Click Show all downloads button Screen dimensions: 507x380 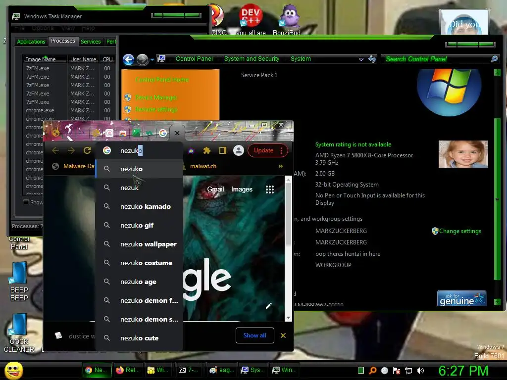coord(255,335)
